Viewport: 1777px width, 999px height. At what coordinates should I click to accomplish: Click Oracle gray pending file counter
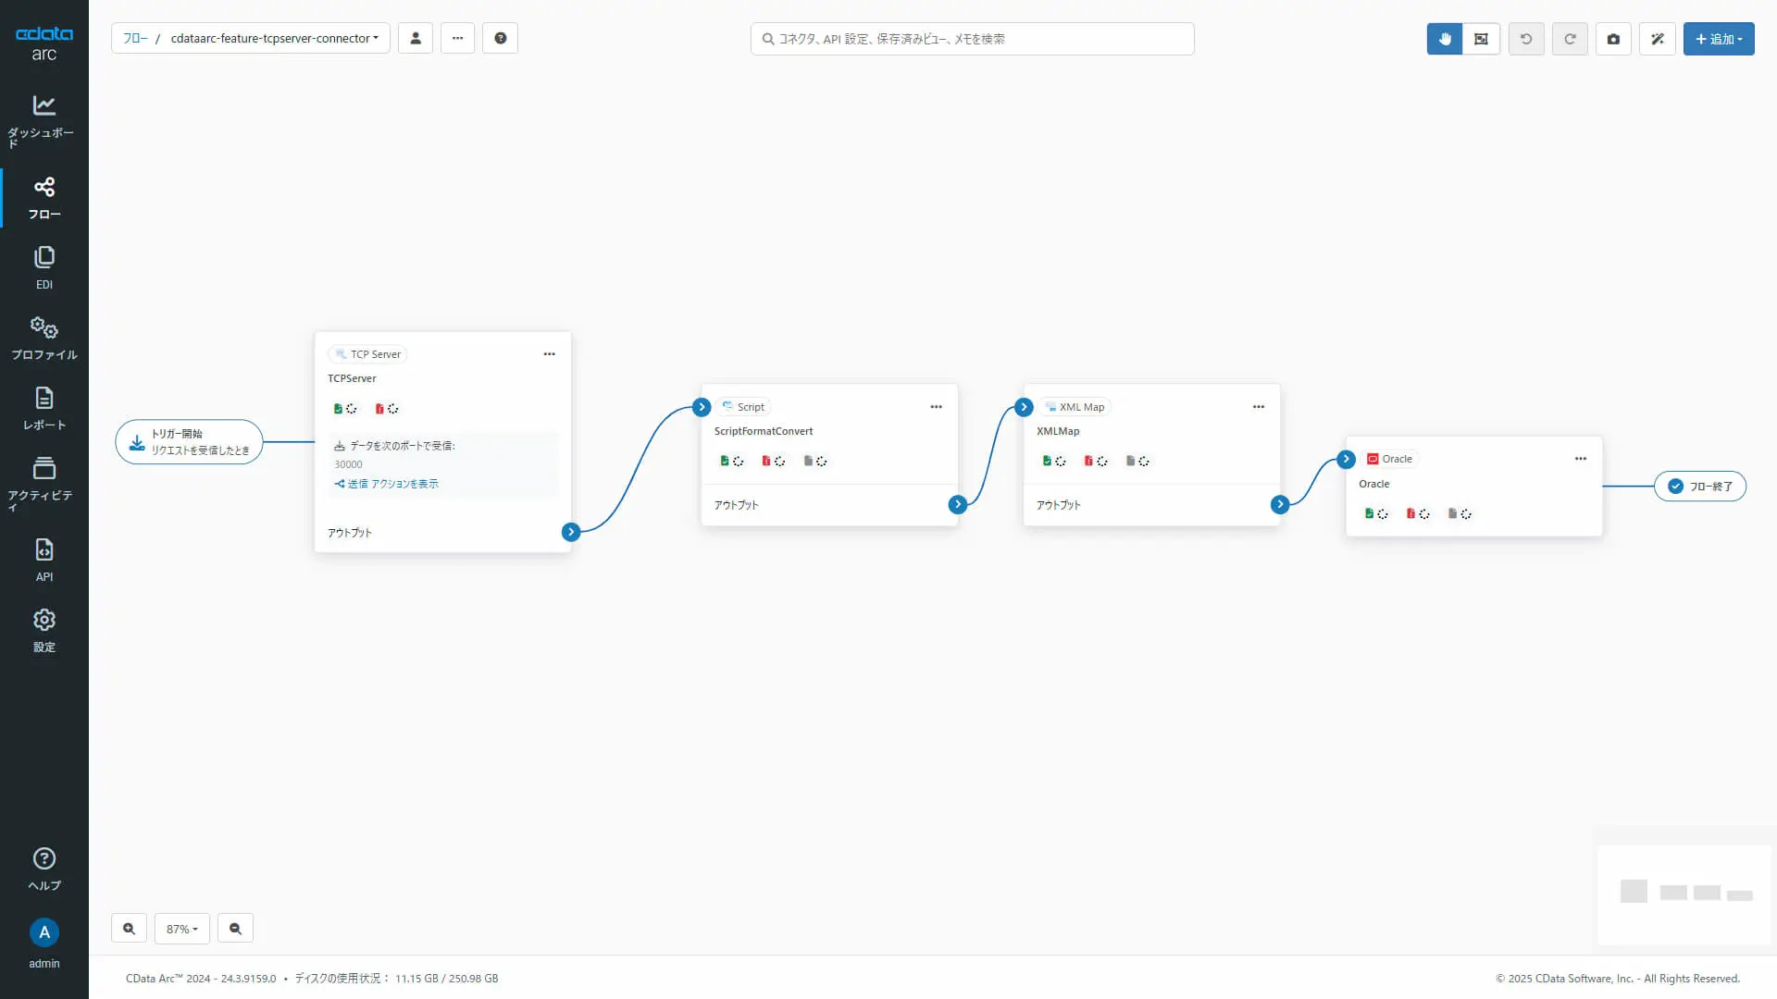coord(1459,513)
